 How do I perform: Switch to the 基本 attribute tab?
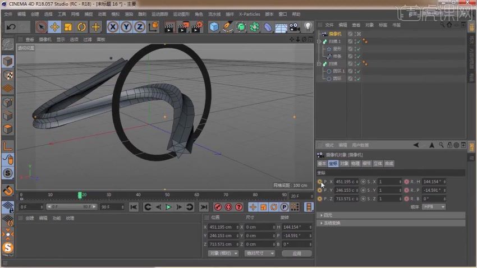click(x=322, y=164)
